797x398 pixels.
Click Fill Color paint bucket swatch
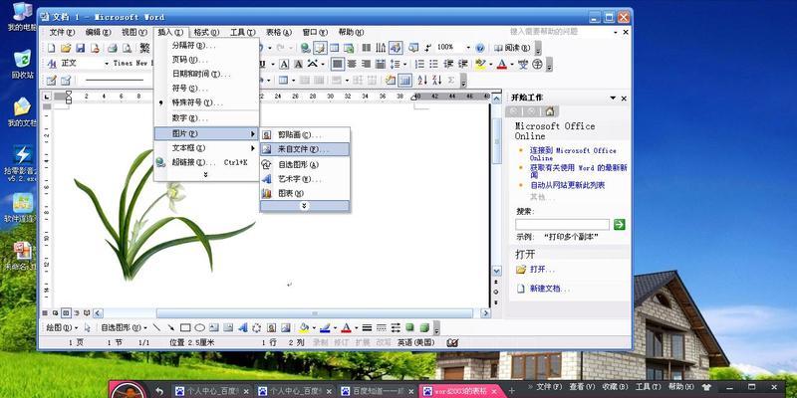click(x=304, y=327)
